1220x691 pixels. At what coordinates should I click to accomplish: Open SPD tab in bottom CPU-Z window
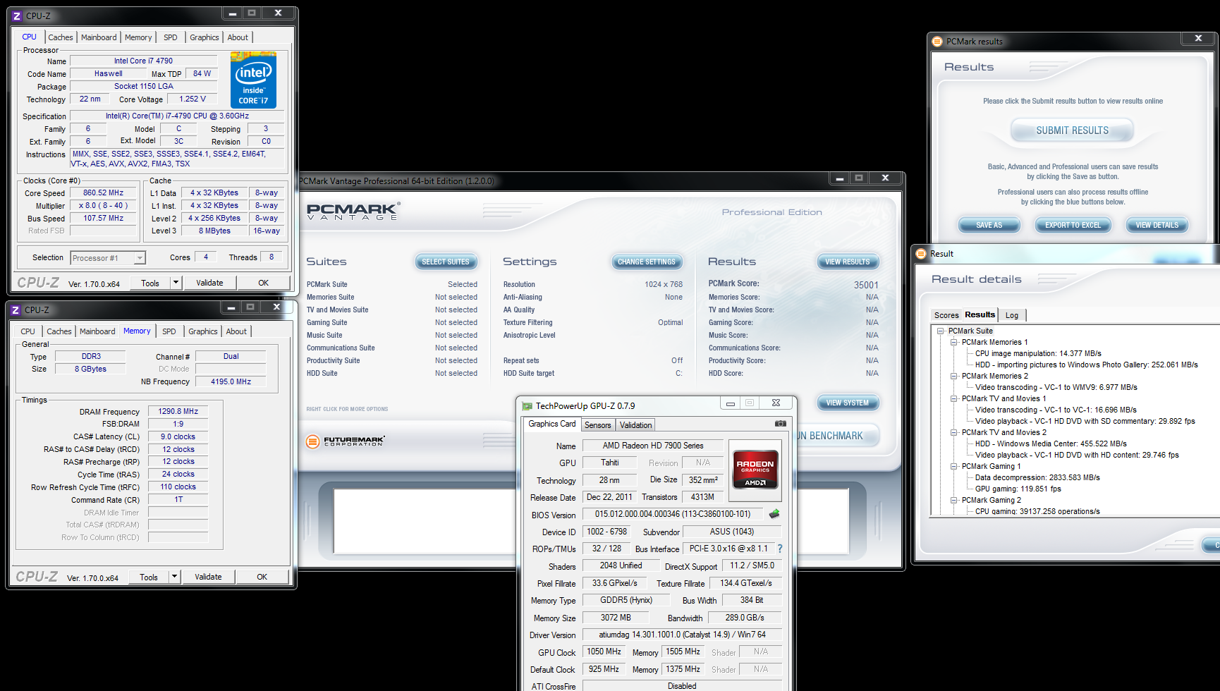click(169, 331)
